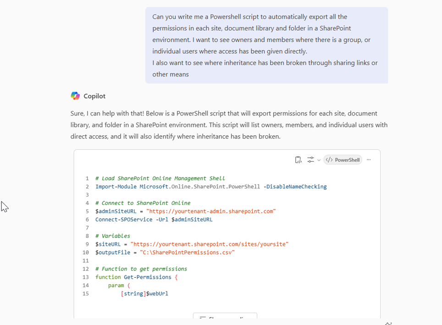Screen dimensions: 442x325
Task: Click the "# Function to get permissions" comment
Action: (x=141, y=269)
